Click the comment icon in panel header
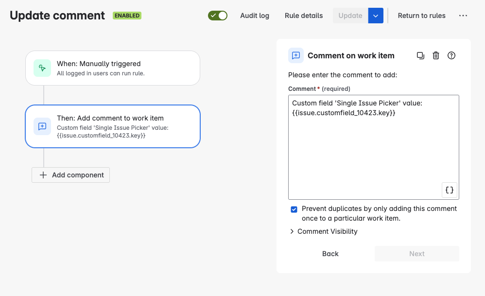This screenshot has height=296, width=485. [296, 55]
